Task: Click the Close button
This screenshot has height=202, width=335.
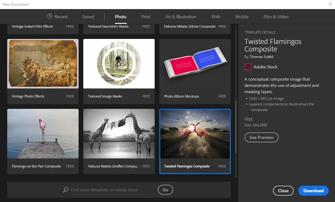Action: [x=283, y=190]
